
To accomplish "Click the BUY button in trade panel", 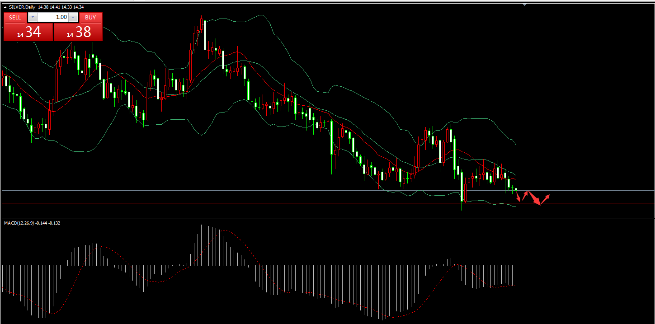I will click(x=90, y=18).
